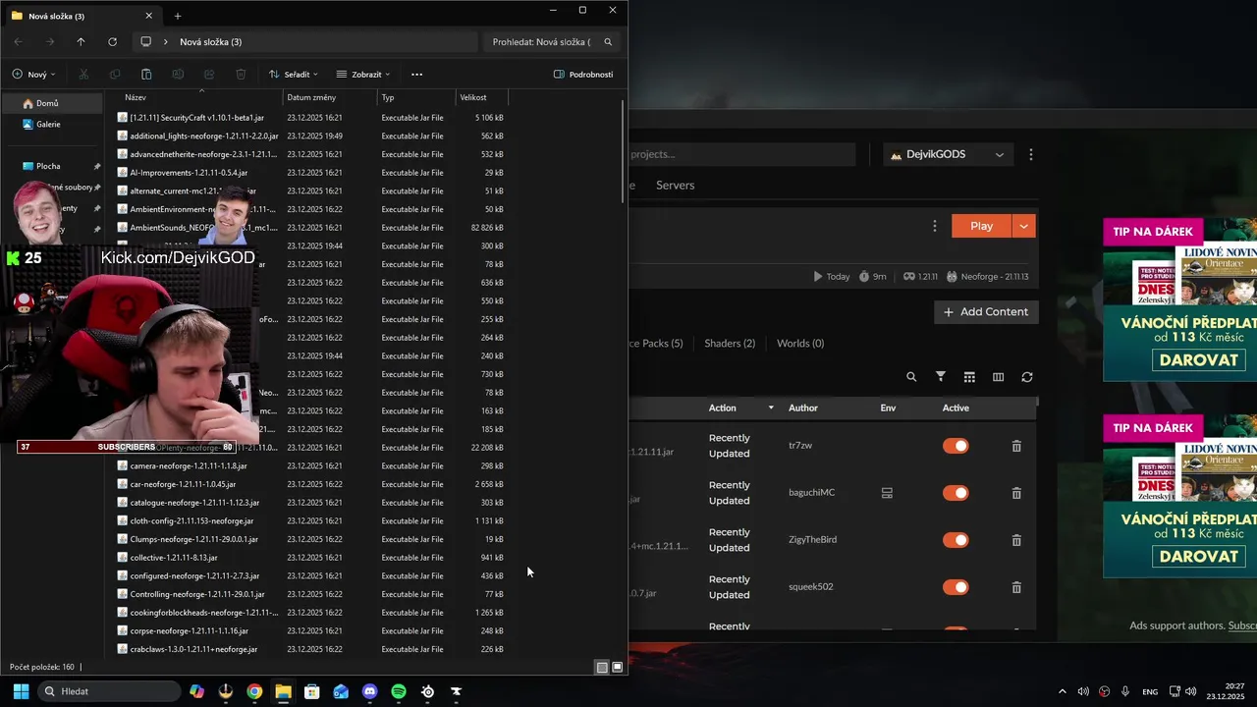Click the Action column sort arrow
This screenshot has height=707, width=1257.
[x=771, y=408]
